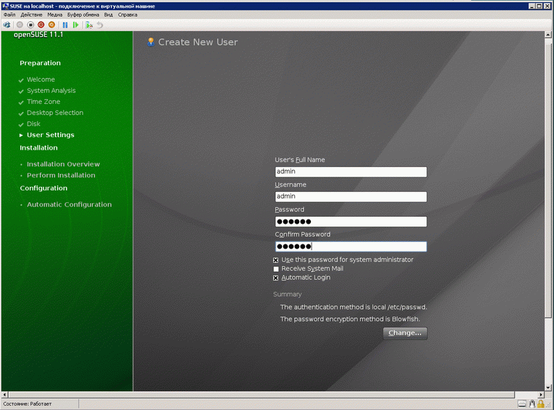
Task: Turn off the virtual machine
Action: tap(30, 25)
